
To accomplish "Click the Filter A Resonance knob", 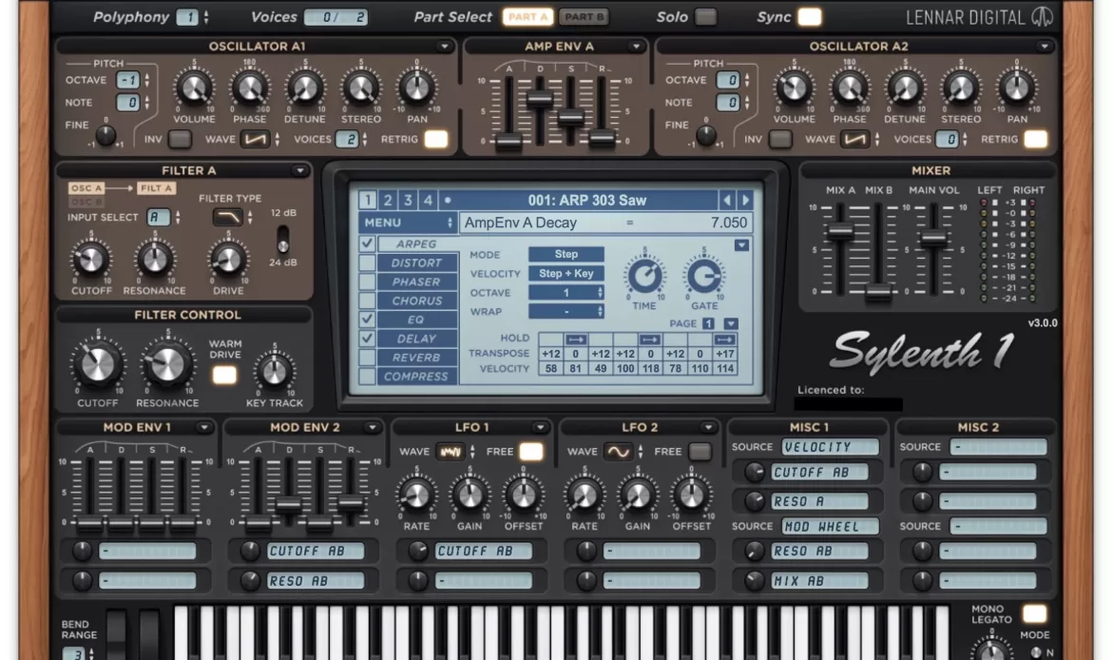I will pos(154,260).
